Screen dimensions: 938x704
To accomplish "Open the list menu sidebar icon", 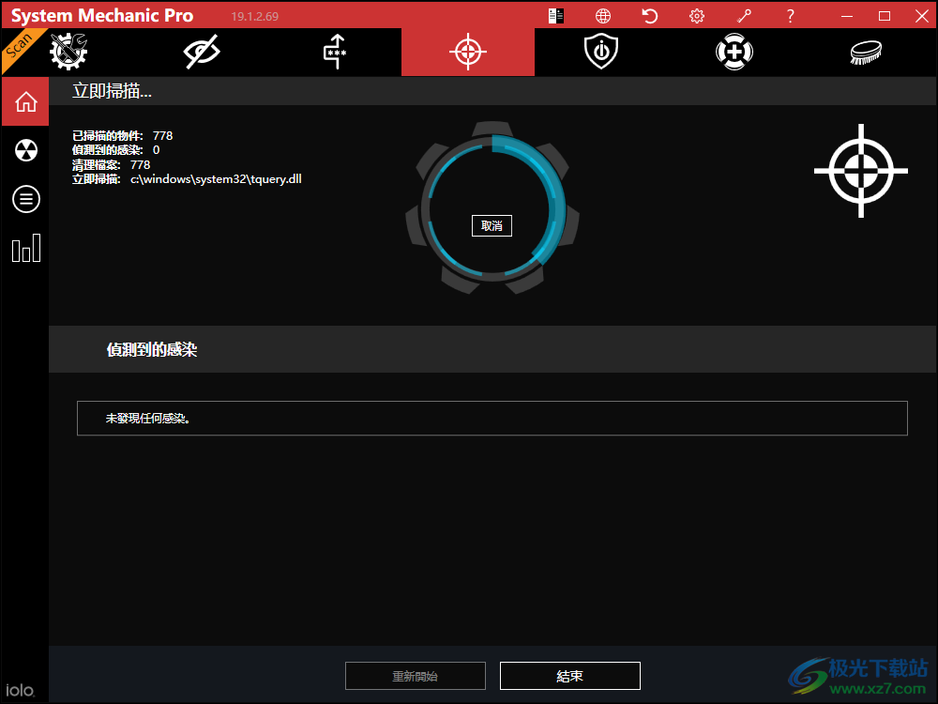I will pos(25,199).
